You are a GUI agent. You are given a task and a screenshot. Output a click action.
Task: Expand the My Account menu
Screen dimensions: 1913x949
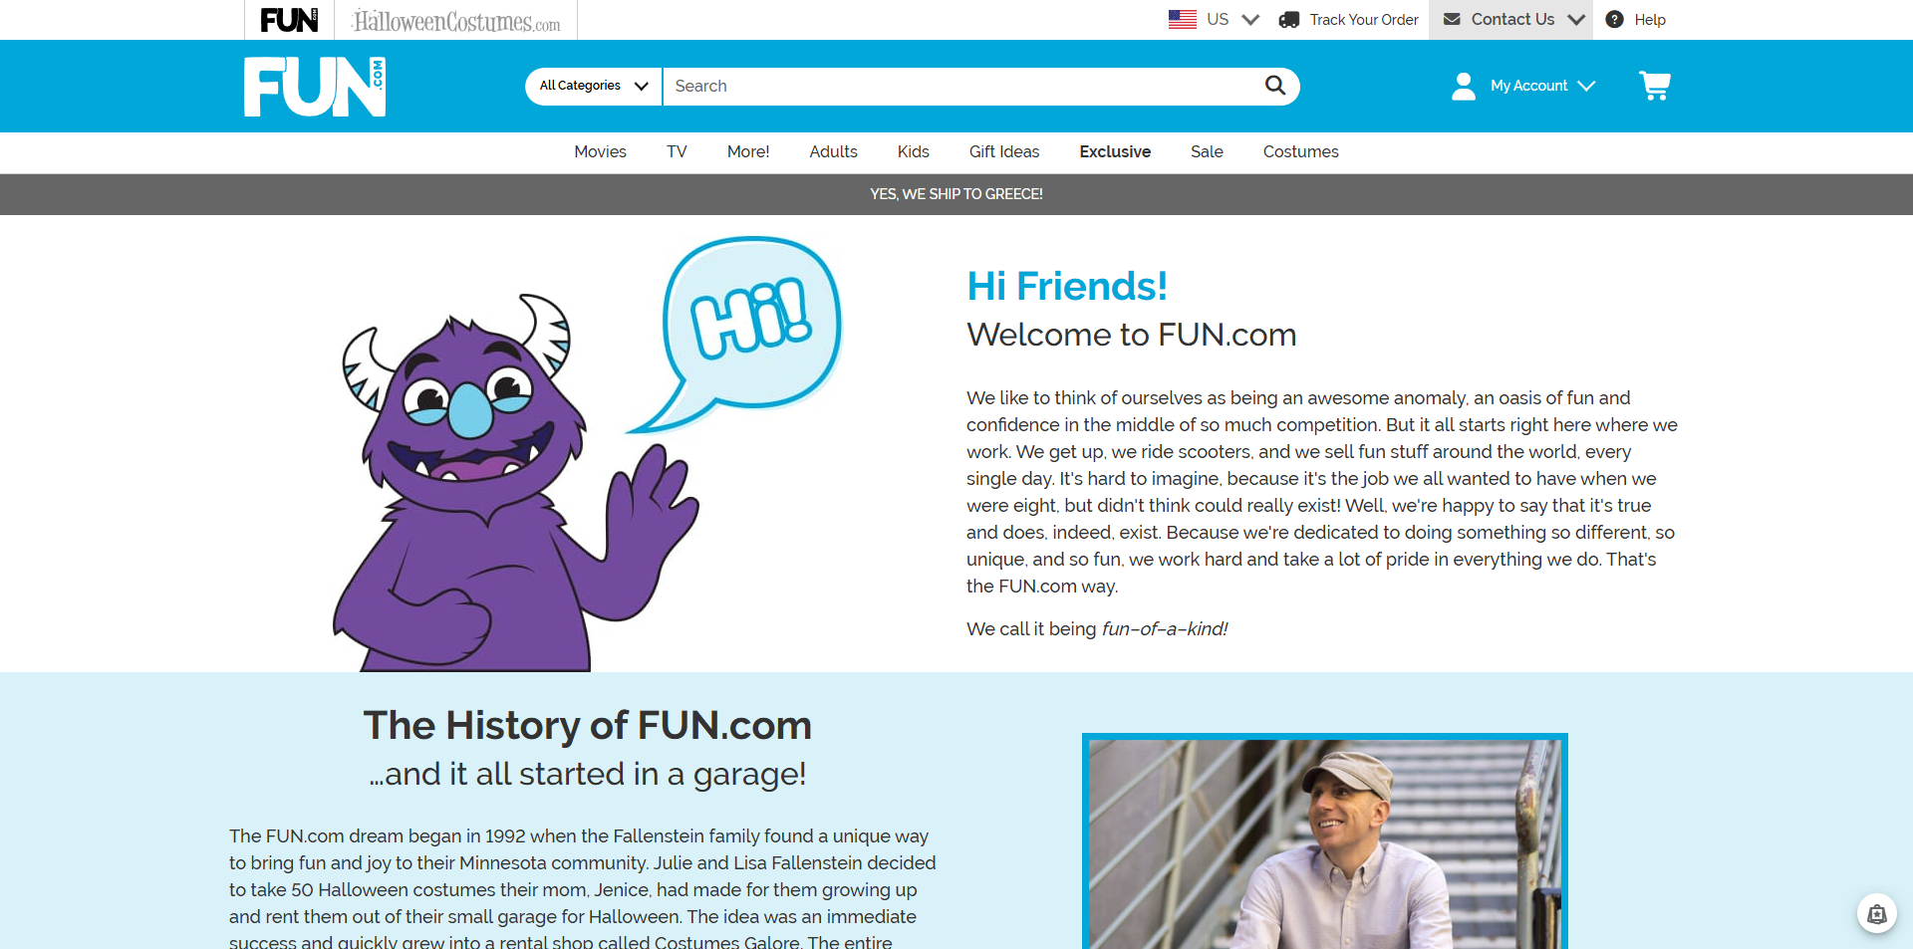[1523, 86]
